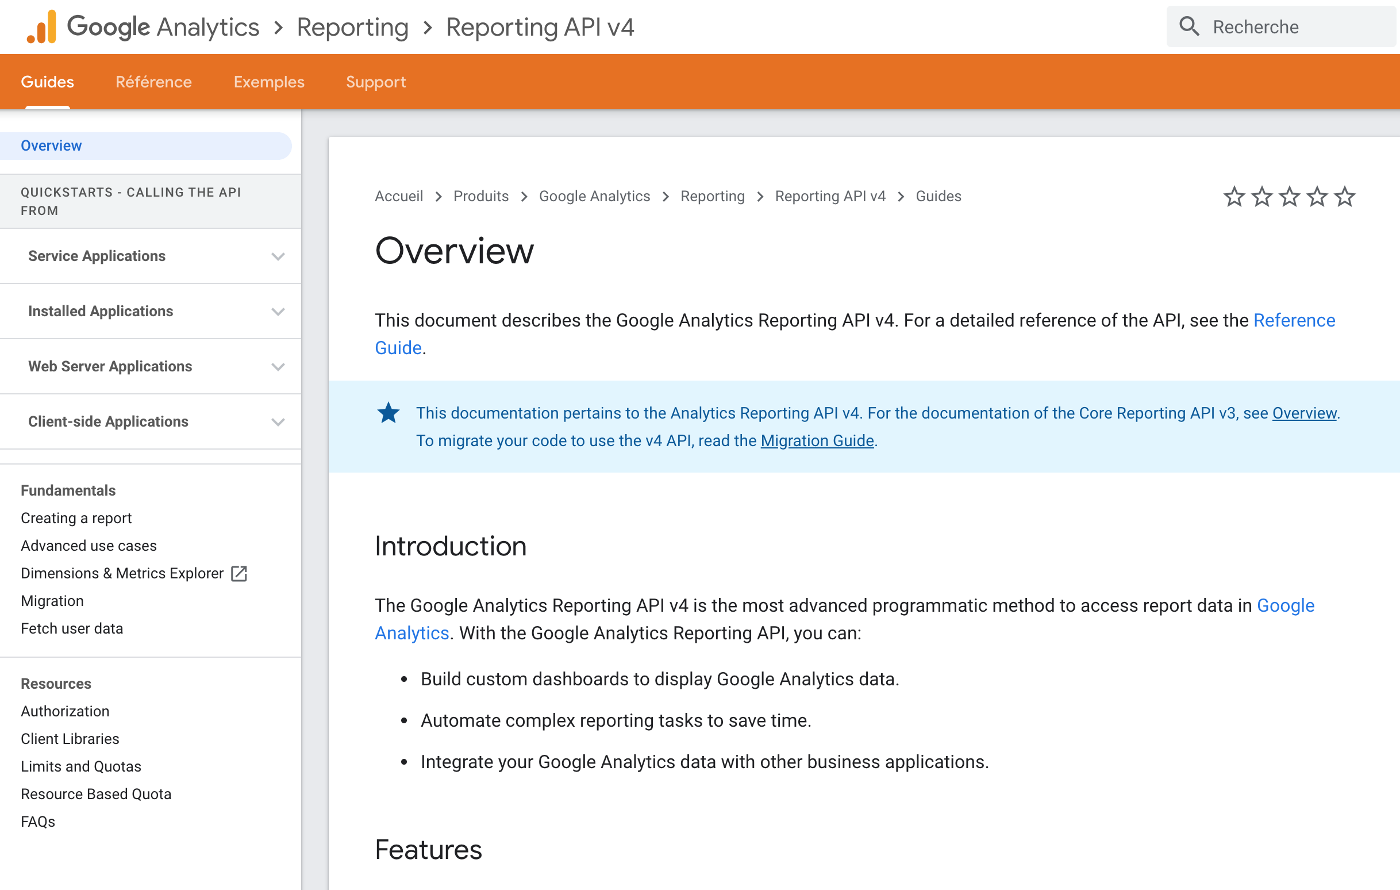This screenshot has width=1400, height=890.
Task: Click the Recherche search field
Action: click(1282, 27)
